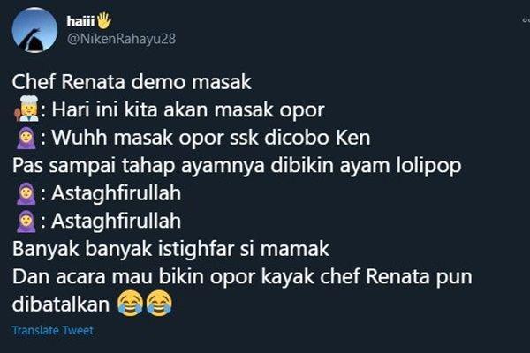The width and height of the screenshot is (530, 353).
Task: Open the tweet more-options icon at top right
Action: pos(526,20)
